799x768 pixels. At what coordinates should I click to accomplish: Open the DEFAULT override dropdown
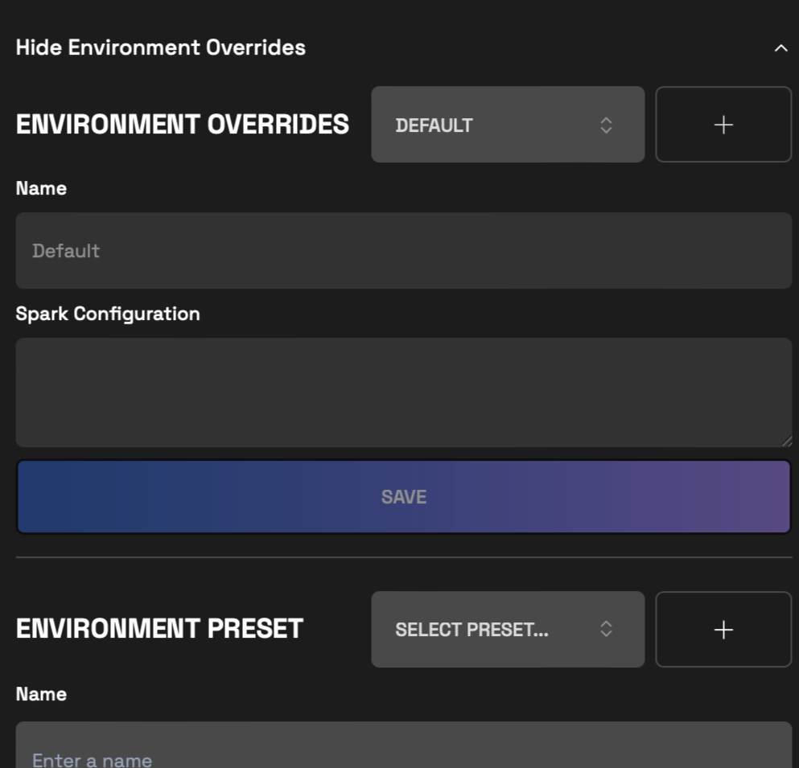click(507, 125)
